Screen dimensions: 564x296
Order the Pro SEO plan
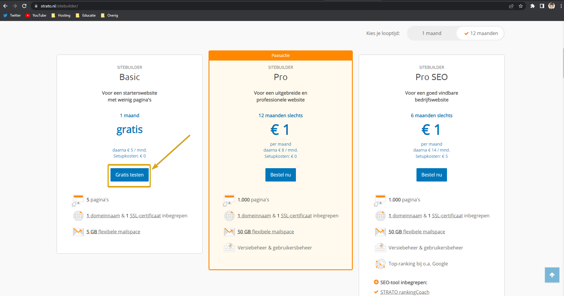432,175
